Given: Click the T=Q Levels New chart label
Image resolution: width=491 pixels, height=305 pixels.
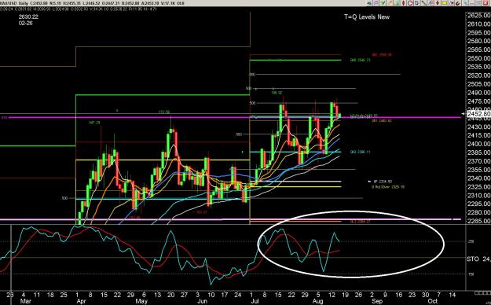Looking at the screenshot, I should pyautogui.click(x=367, y=17).
